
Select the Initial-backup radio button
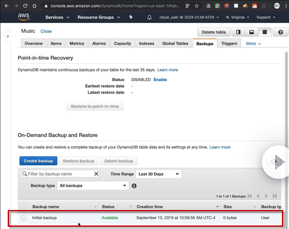pyautogui.click(x=23, y=218)
